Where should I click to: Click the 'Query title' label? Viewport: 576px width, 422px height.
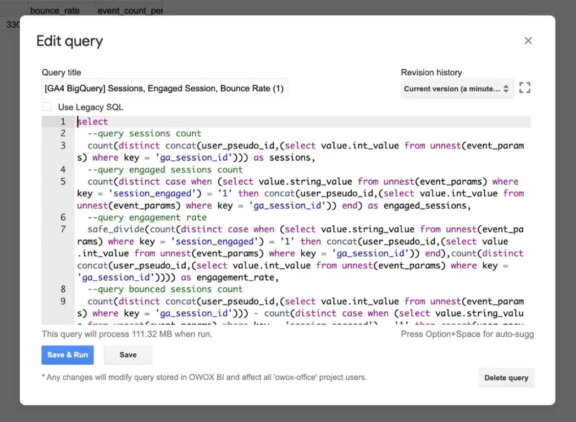click(x=62, y=73)
